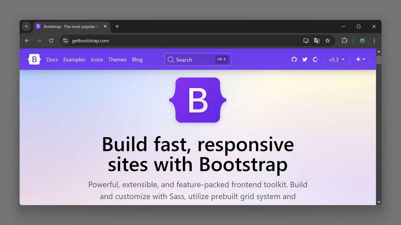Click the 'Build fast, responsive' headline
Image resolution: width=401 pixels, height=225 pixels.
pyautogui.click(x=198, y=145)
